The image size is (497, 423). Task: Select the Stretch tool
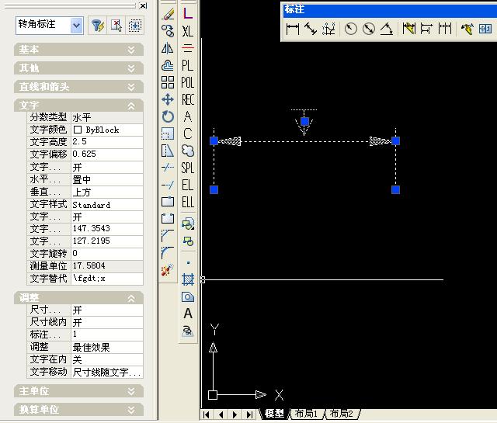coord(168,151)
